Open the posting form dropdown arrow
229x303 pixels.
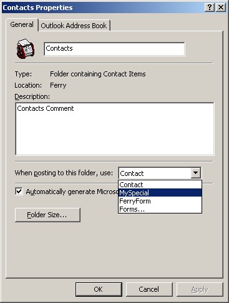coord(196,173)
